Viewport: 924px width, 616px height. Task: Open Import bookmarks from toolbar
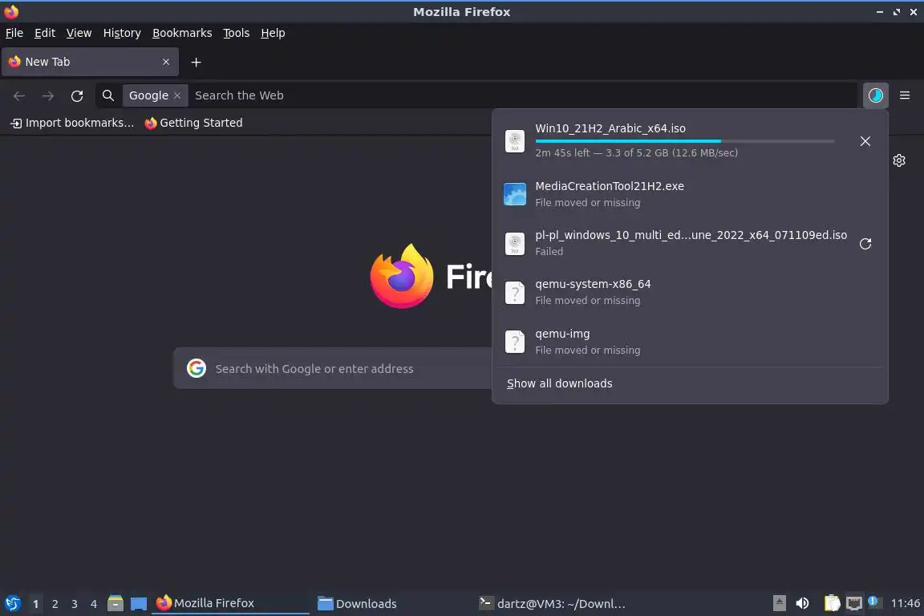pyautogui.click(x=72, y=123)
